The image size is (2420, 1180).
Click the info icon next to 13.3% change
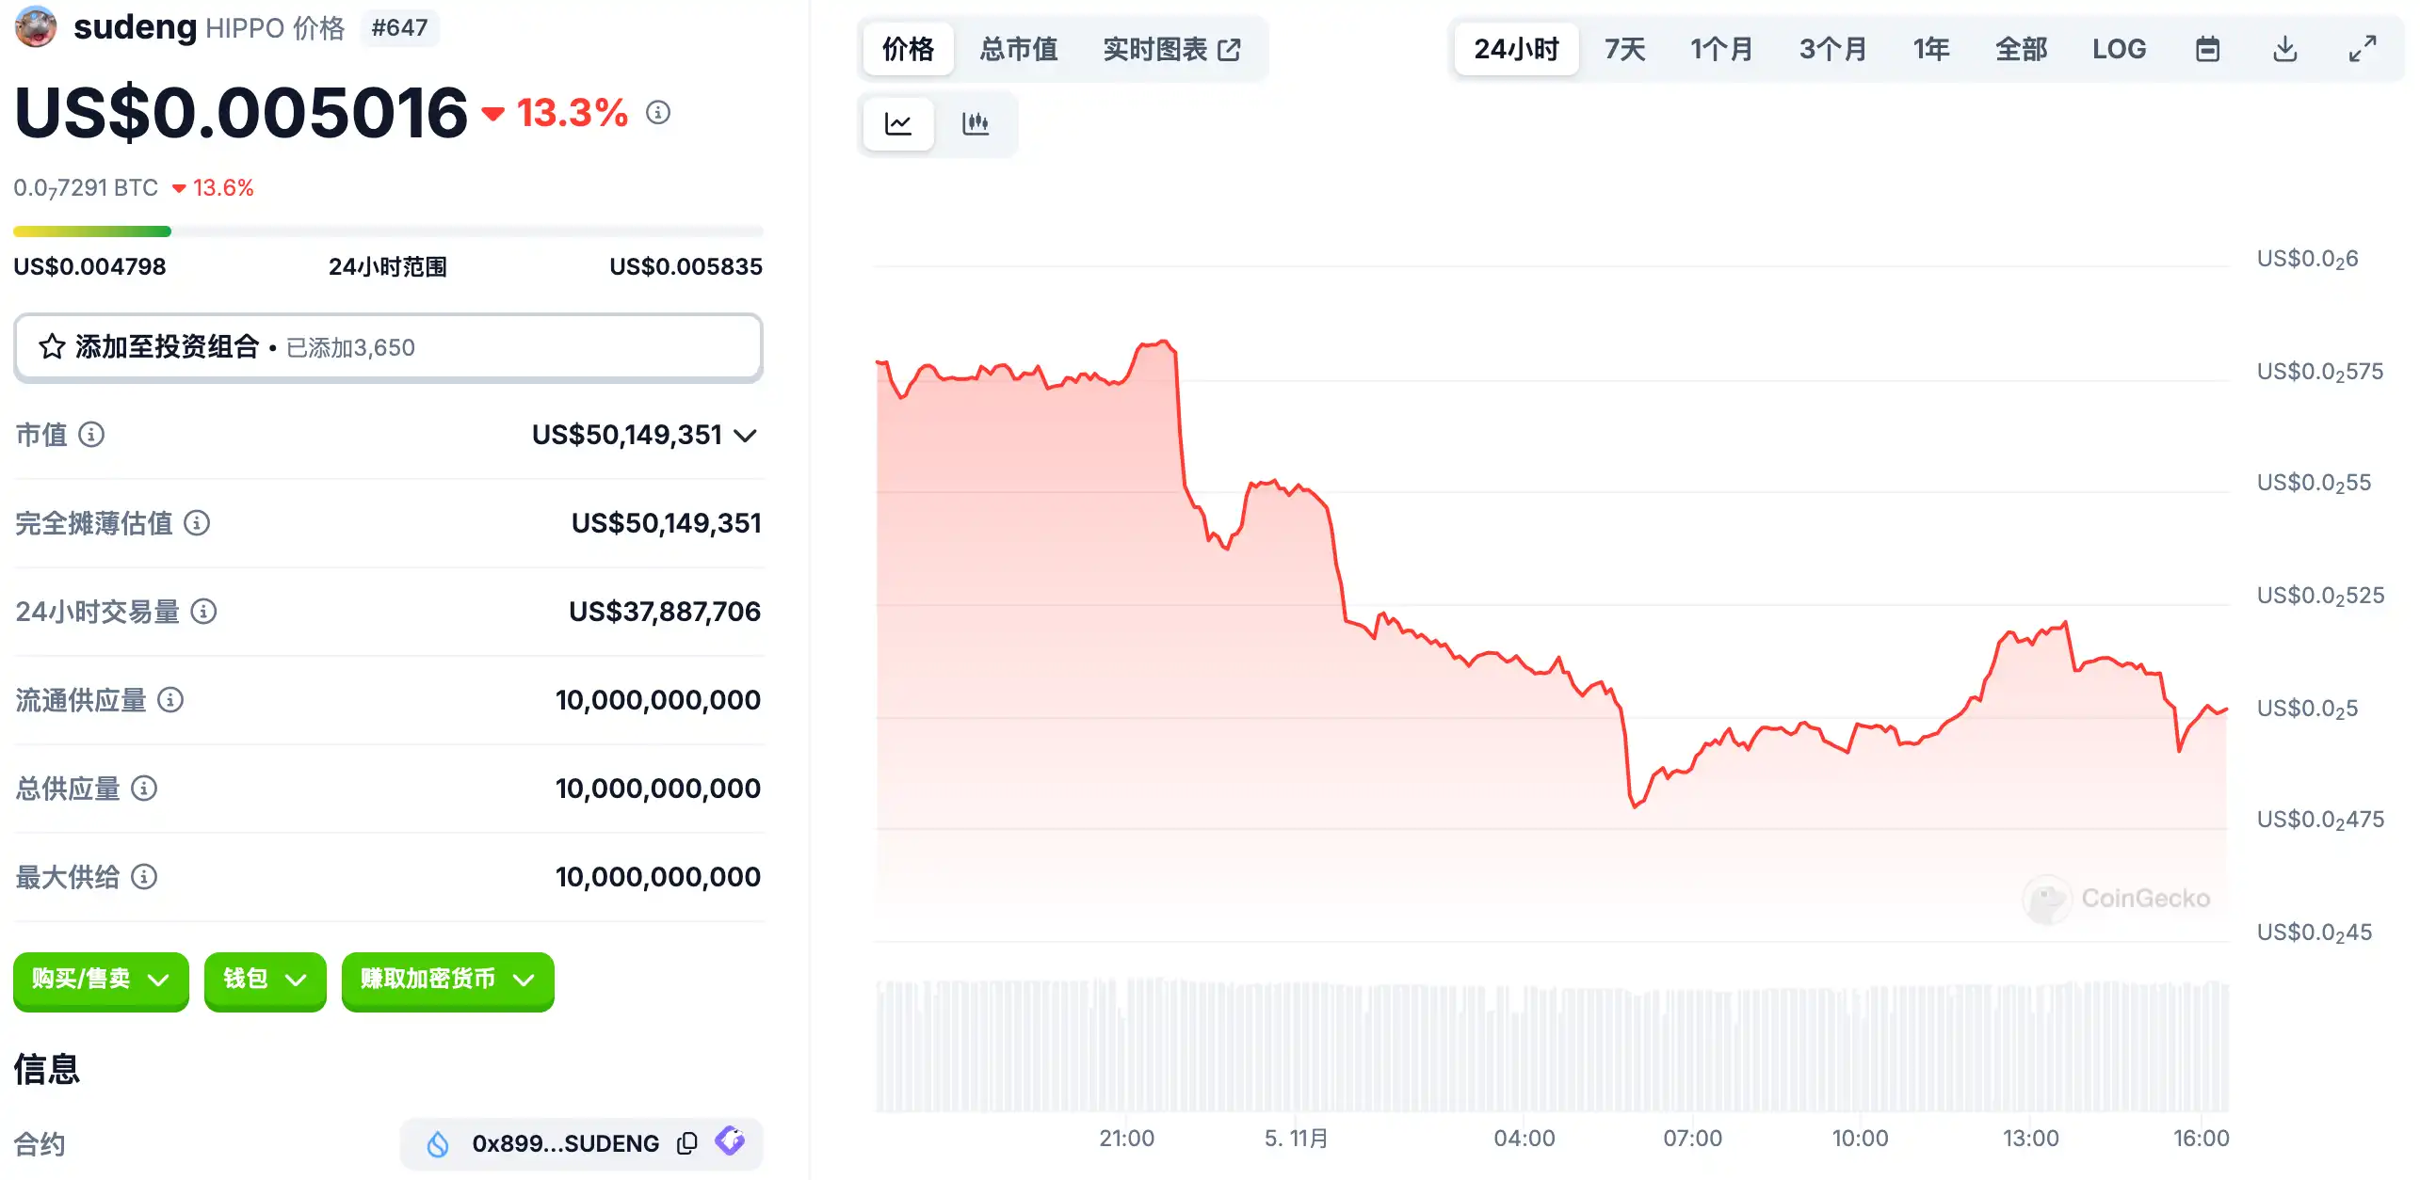[658, 113]
